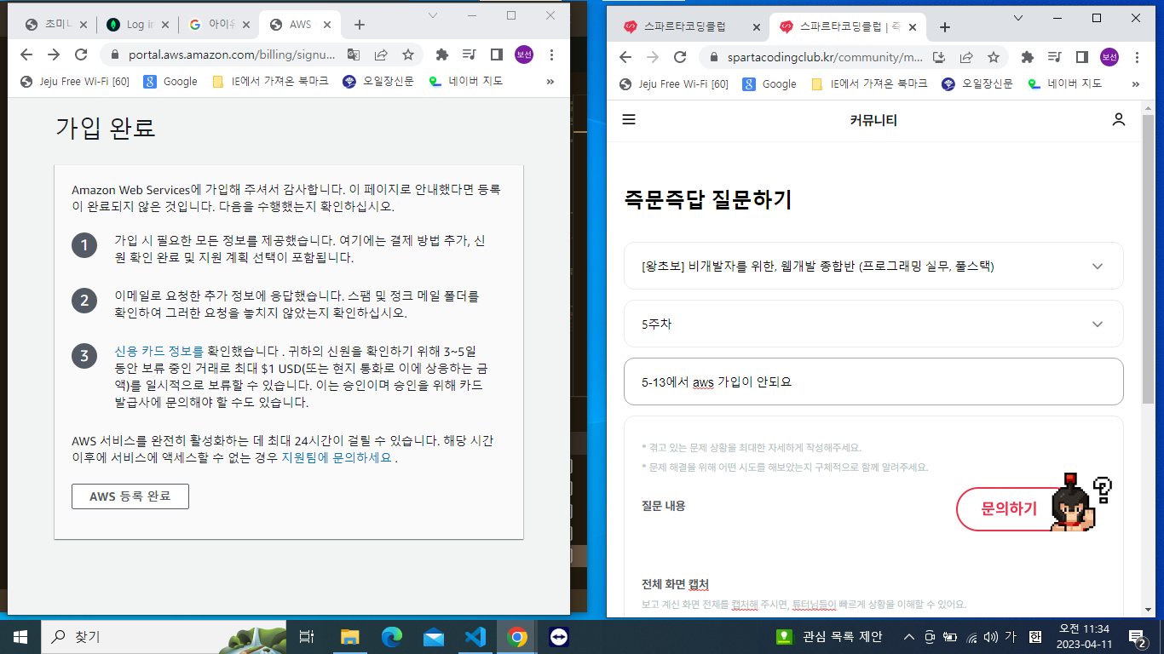Switch to the first tab in AWS window
The width and height of the screenshot is (1164, 654).
(x=56, y=25)
